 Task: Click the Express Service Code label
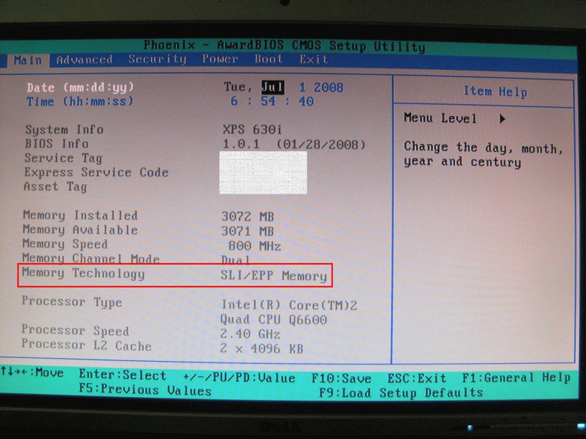[96, 173]
